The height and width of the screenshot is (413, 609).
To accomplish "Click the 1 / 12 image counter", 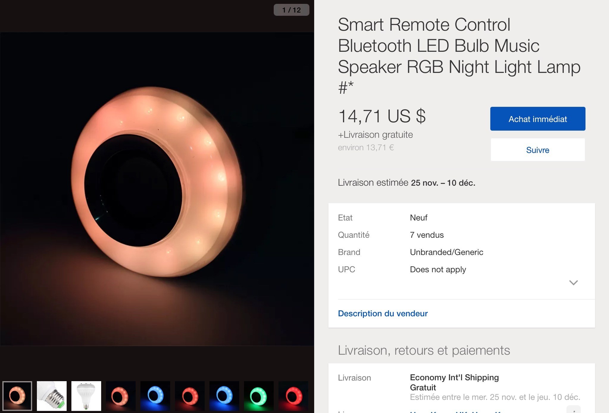I will 291,10.
